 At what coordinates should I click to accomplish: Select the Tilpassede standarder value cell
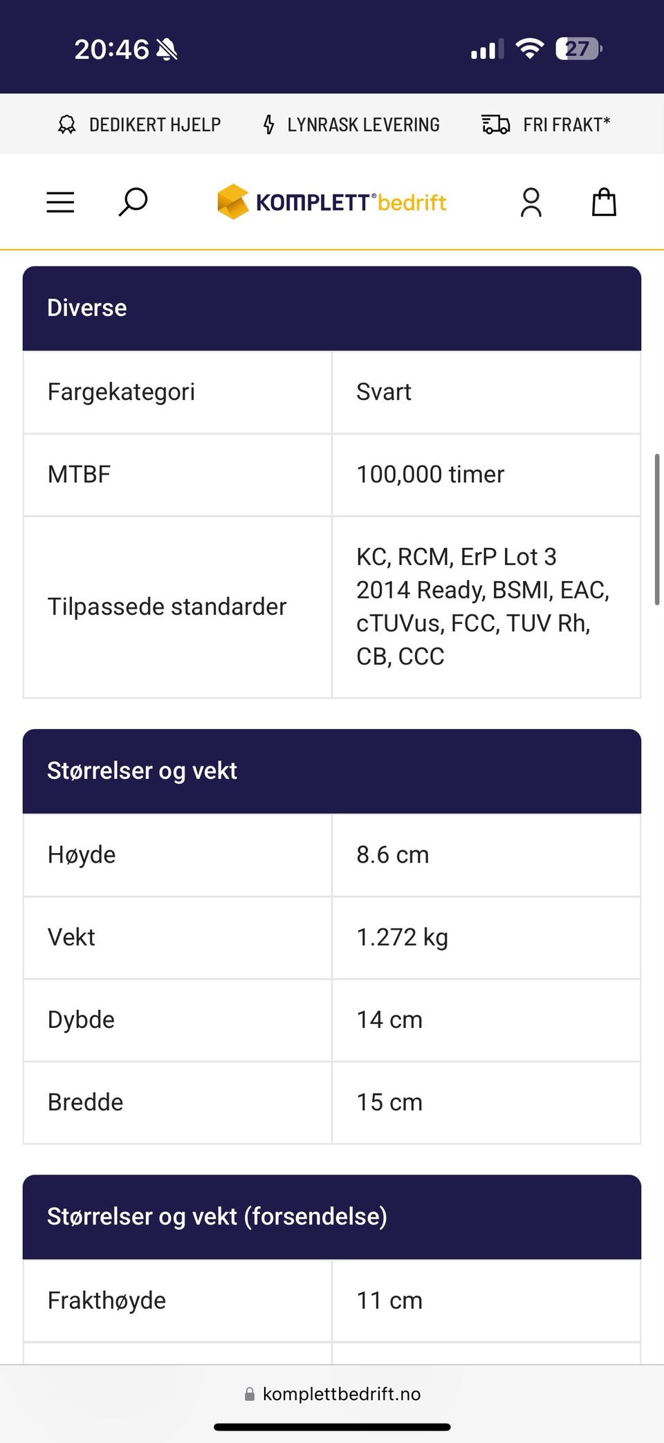tap(486, 607)
